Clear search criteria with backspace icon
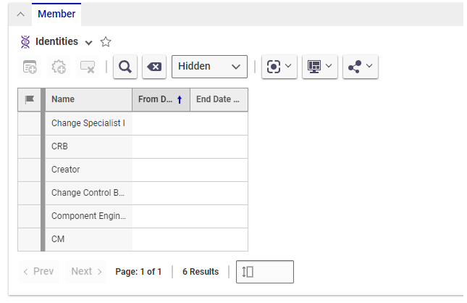Image resolution: width=467 pixels, height=303 pixels. pos(154,67)
